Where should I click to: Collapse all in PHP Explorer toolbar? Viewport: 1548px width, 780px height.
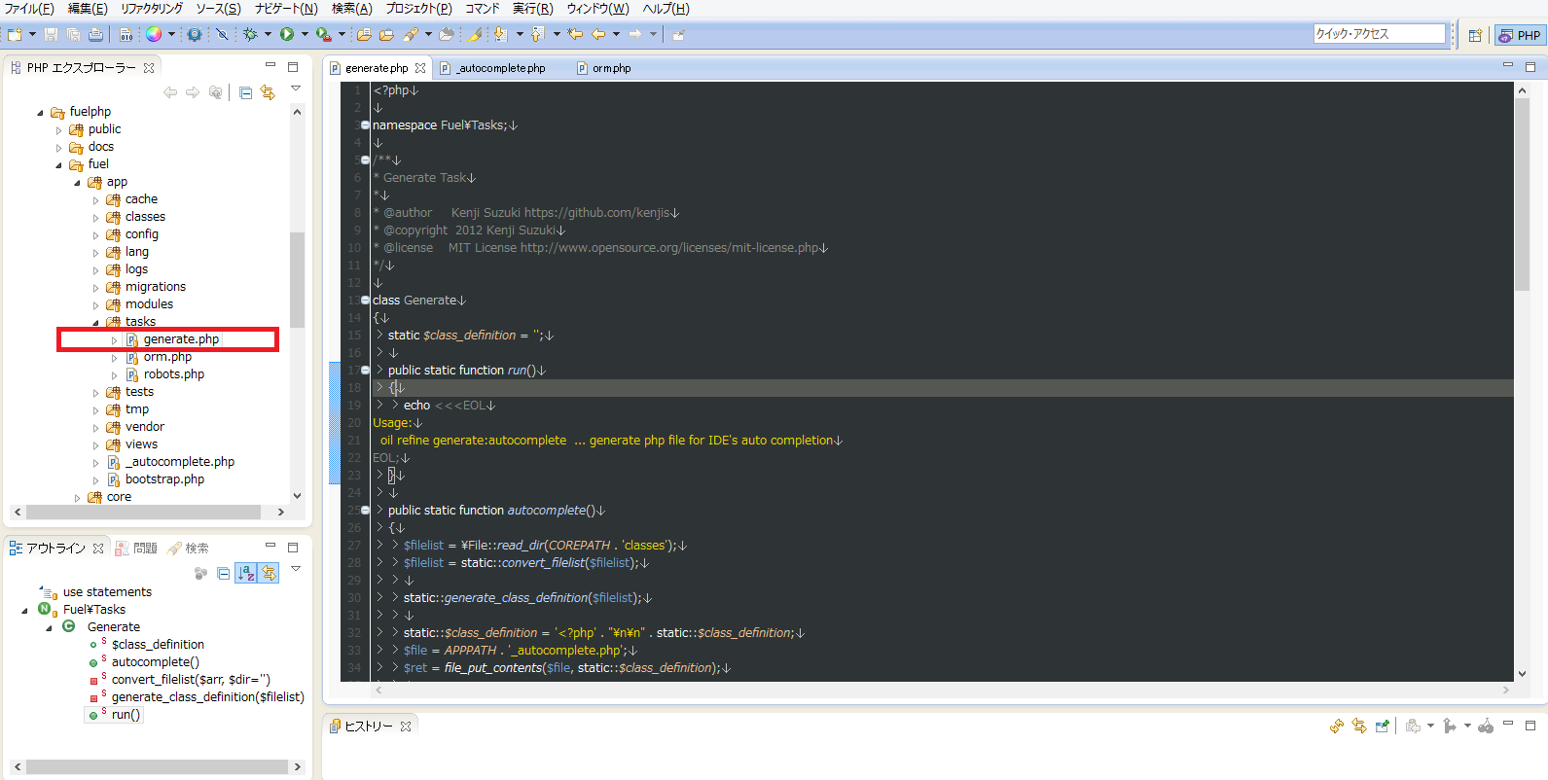pos(245,92)
